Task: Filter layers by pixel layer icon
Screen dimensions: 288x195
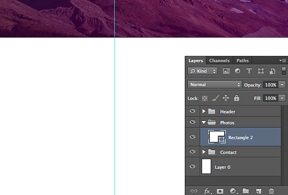Action: 226,71
